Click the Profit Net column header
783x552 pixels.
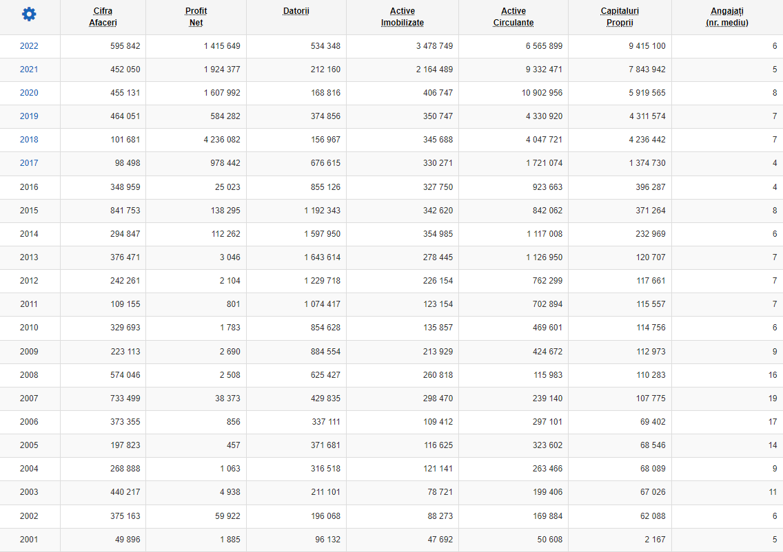click(196, 17)
